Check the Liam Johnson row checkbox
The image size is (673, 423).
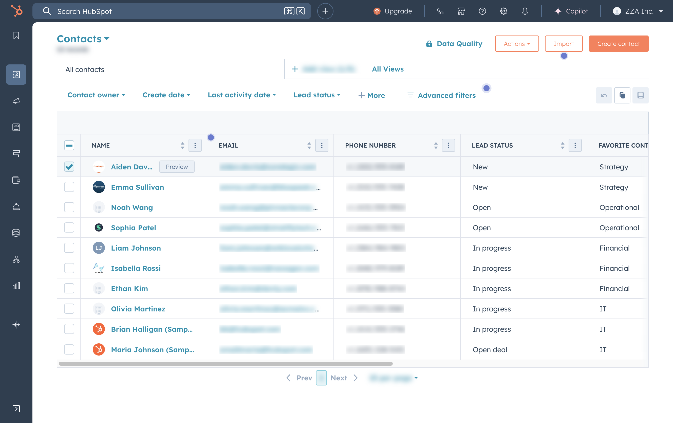69,248
